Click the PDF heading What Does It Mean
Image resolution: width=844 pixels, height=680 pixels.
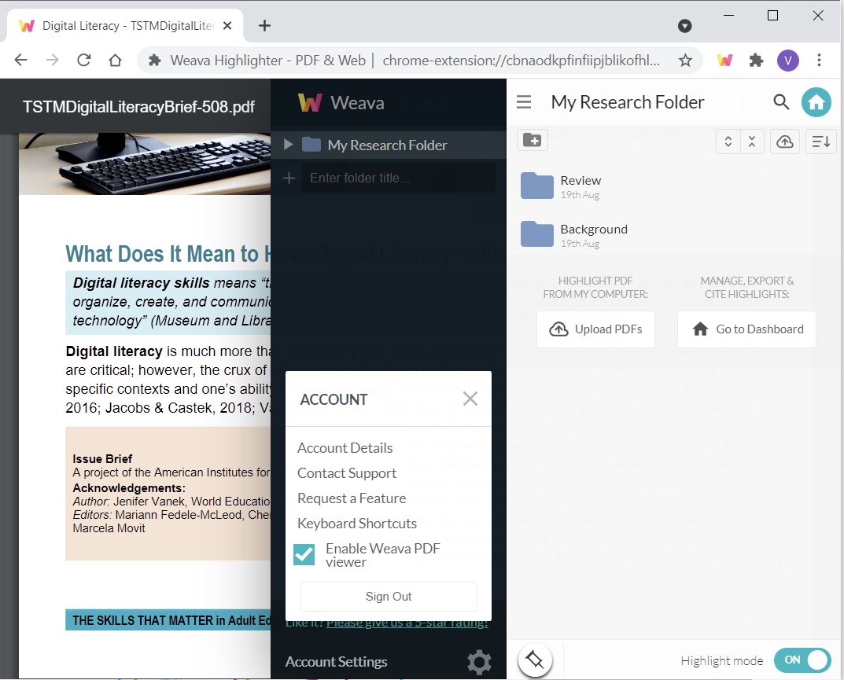[168, 254]
